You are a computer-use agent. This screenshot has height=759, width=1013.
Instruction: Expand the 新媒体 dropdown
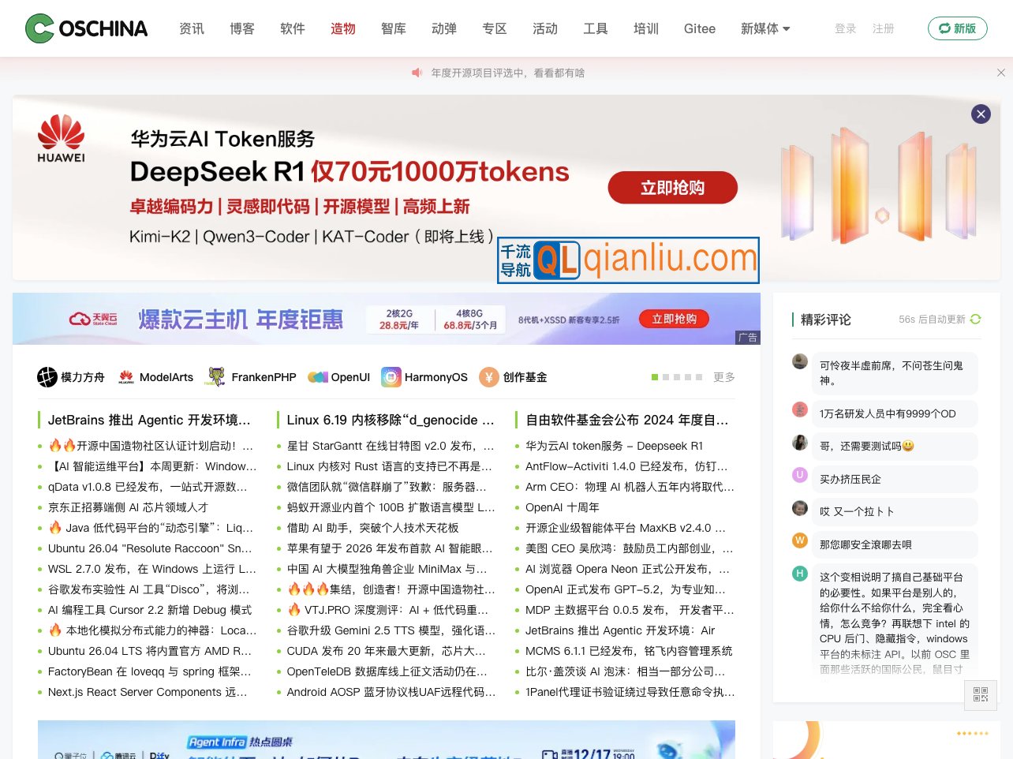(764, 28)
